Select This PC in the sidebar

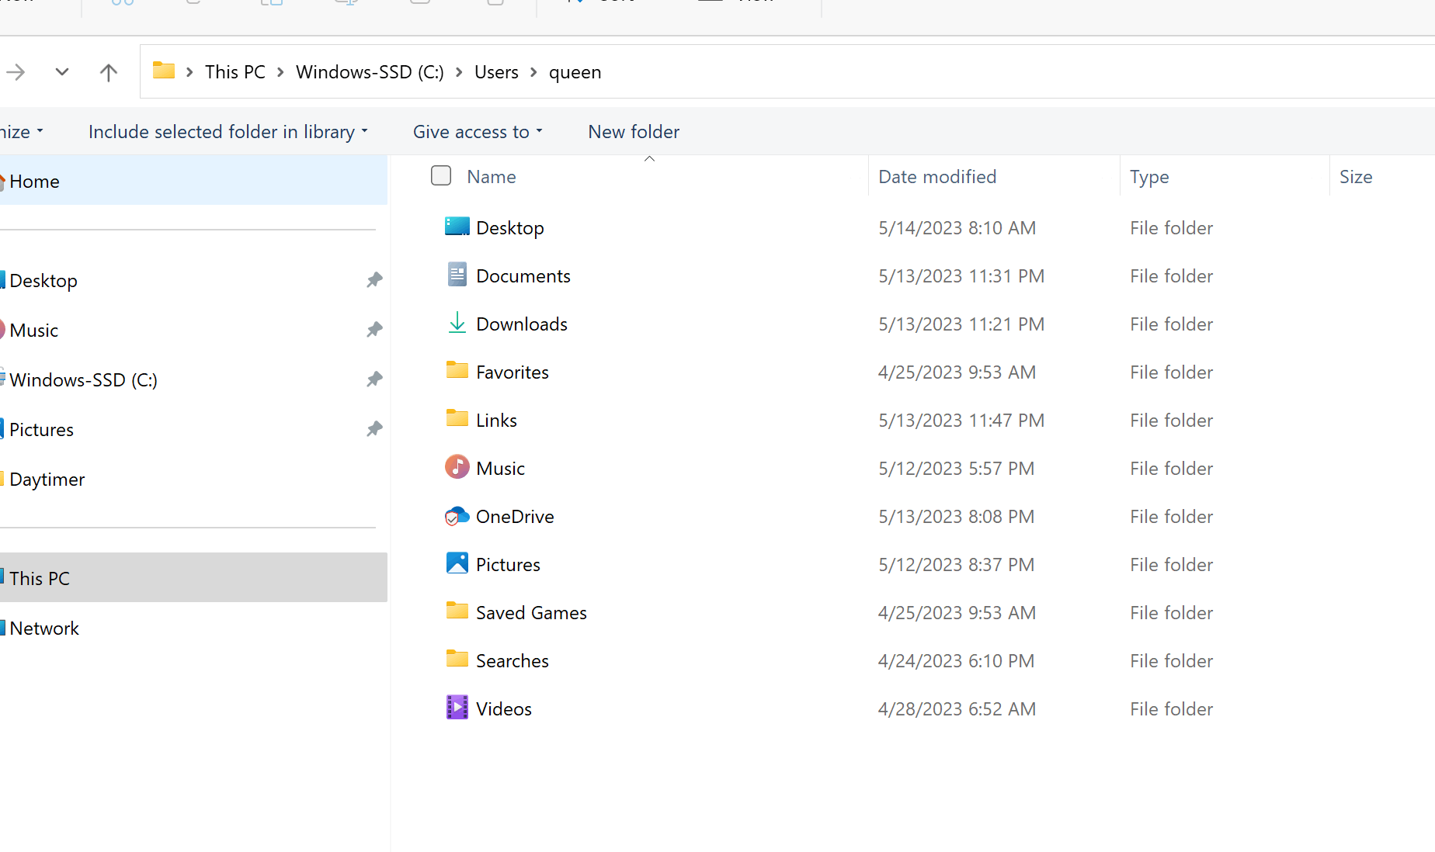tap(40, 577)
